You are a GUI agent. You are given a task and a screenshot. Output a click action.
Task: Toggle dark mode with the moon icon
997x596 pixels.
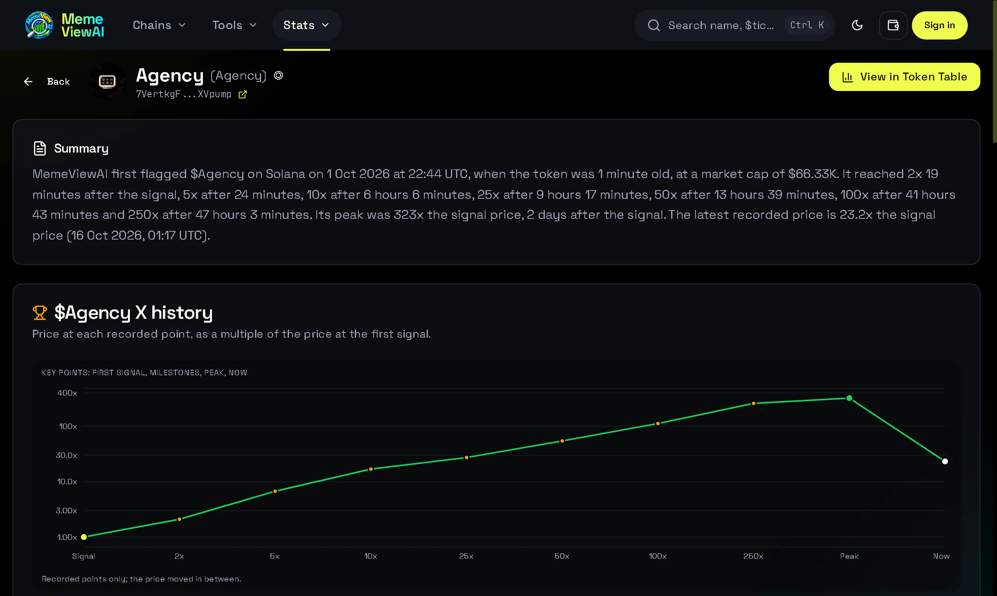tap(857, 25)
